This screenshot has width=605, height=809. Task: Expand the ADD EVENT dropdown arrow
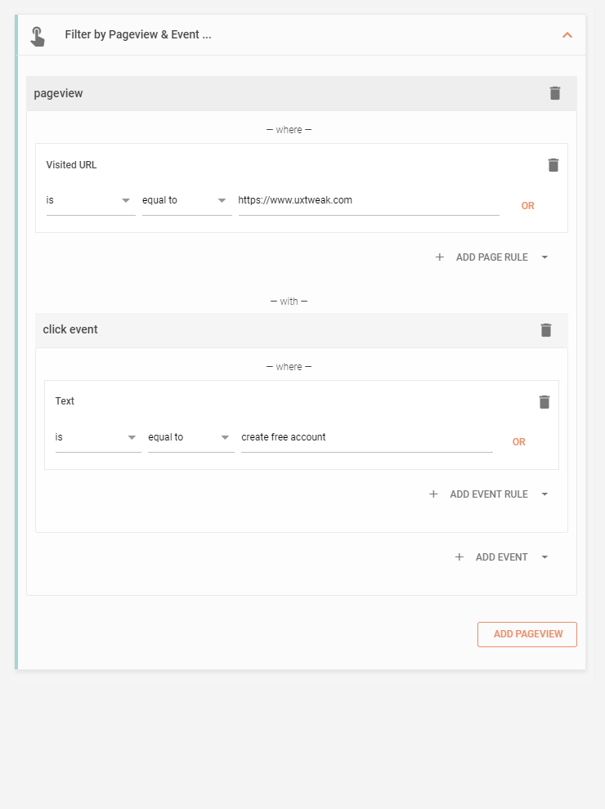pos(544,557)
